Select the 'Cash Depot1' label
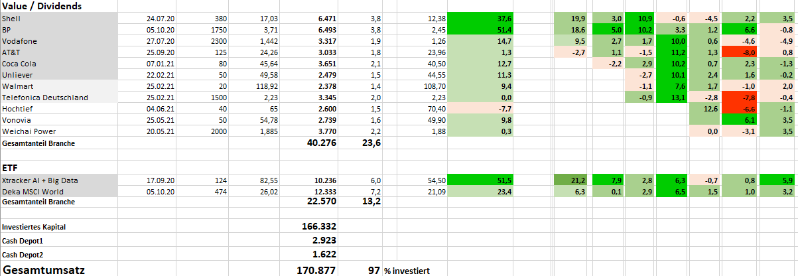The image size is (798, 276). (x=59, y=240)
